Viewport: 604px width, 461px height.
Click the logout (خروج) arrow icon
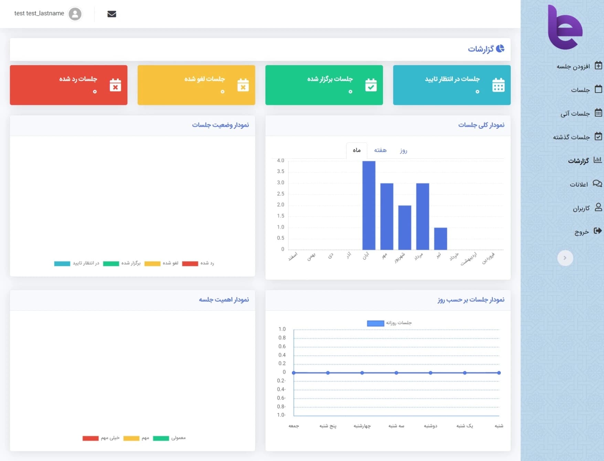597,231
